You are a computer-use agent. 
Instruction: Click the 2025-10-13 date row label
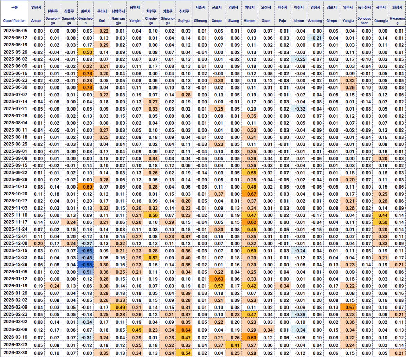[15, 187]
